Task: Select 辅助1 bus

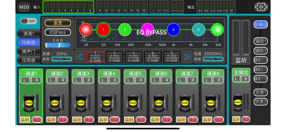Action: 261,41
